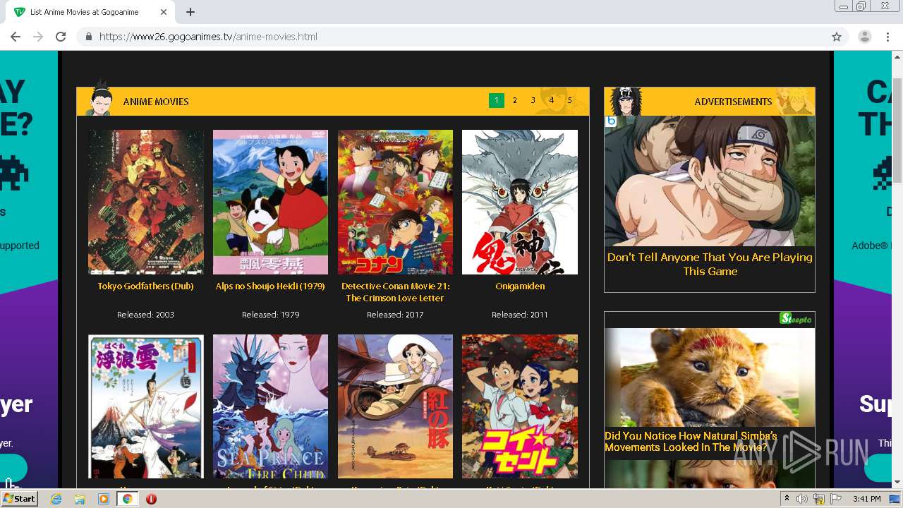
Task: Open Detective Conan Movie 21 poster
Action: 395,202
